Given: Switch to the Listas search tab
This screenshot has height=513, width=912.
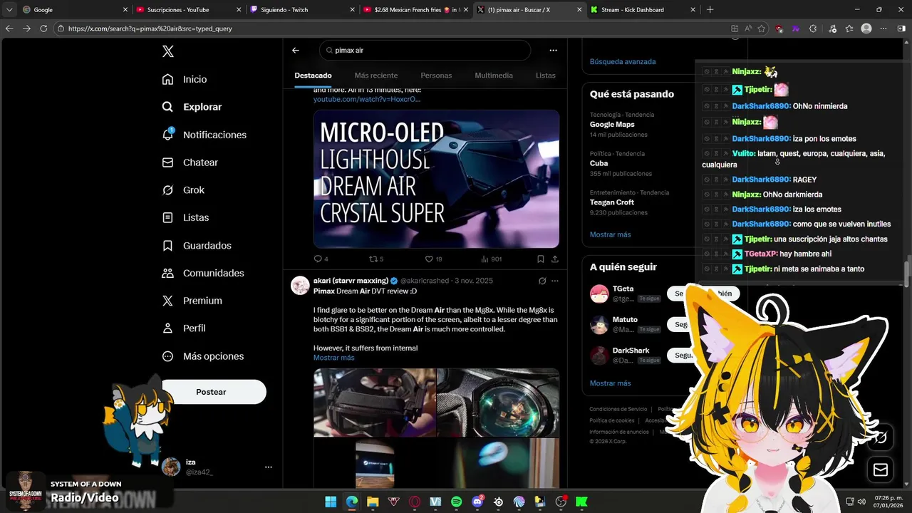Looking at the screenshot, I should 546,76.
